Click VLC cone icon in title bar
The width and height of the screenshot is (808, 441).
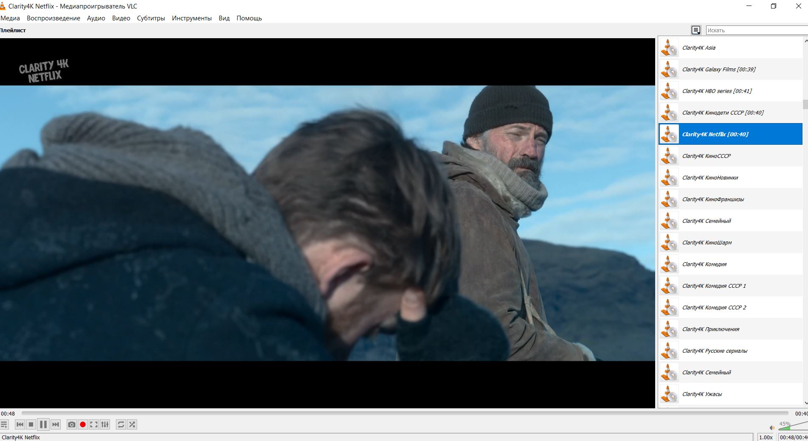click(x=3, y=6)
